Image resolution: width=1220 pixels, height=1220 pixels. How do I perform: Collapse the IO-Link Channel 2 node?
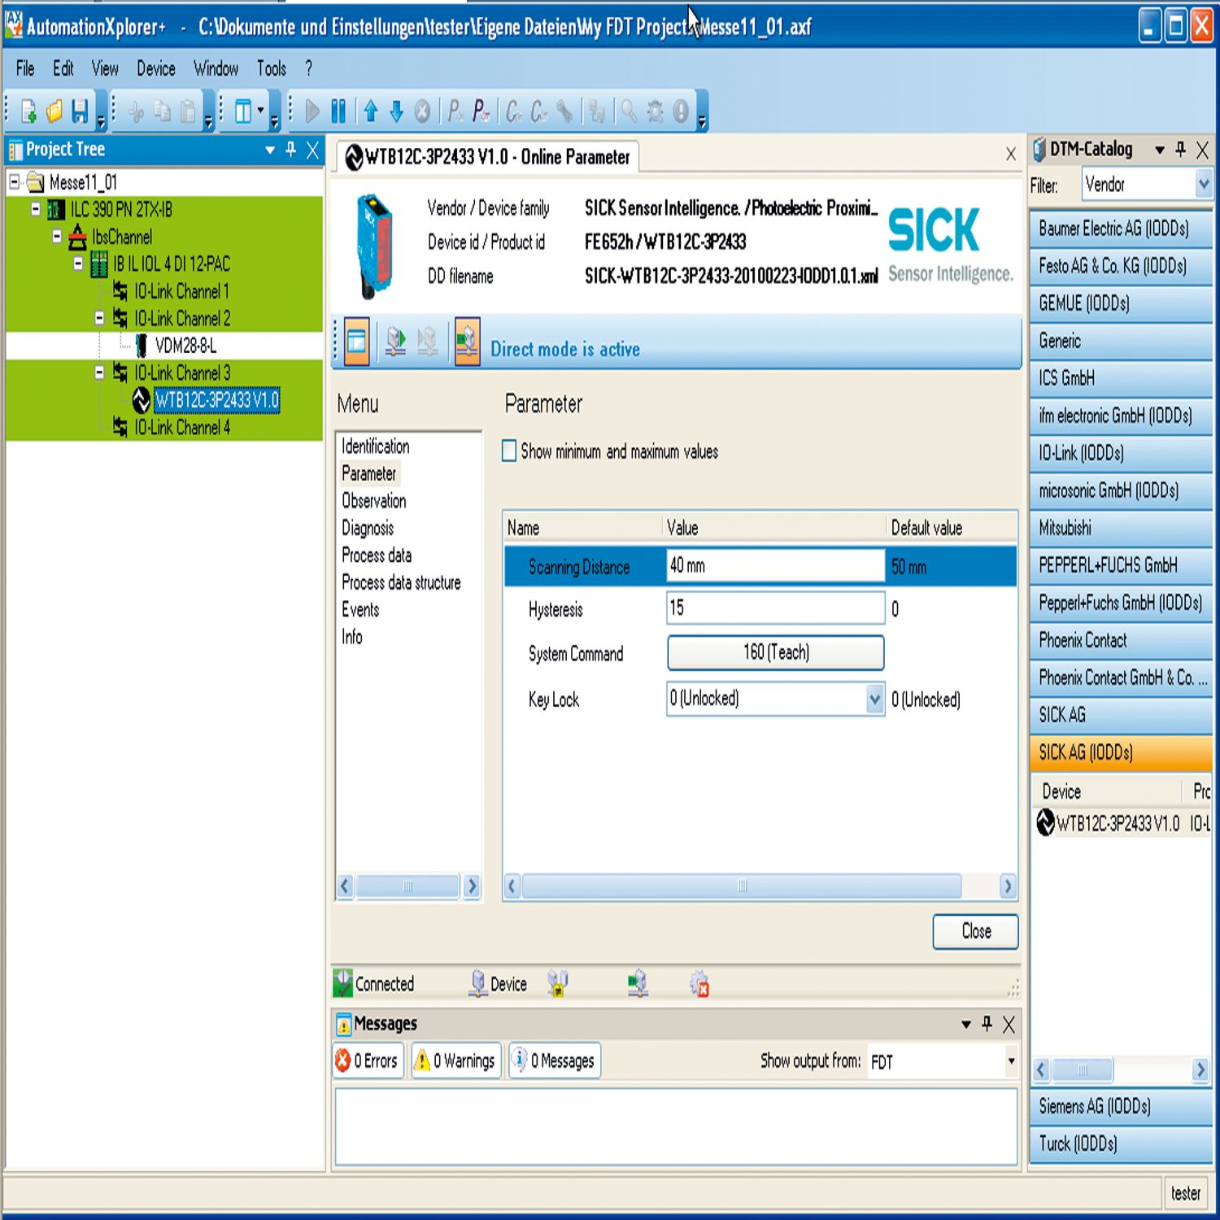click(x=99, y=318)
